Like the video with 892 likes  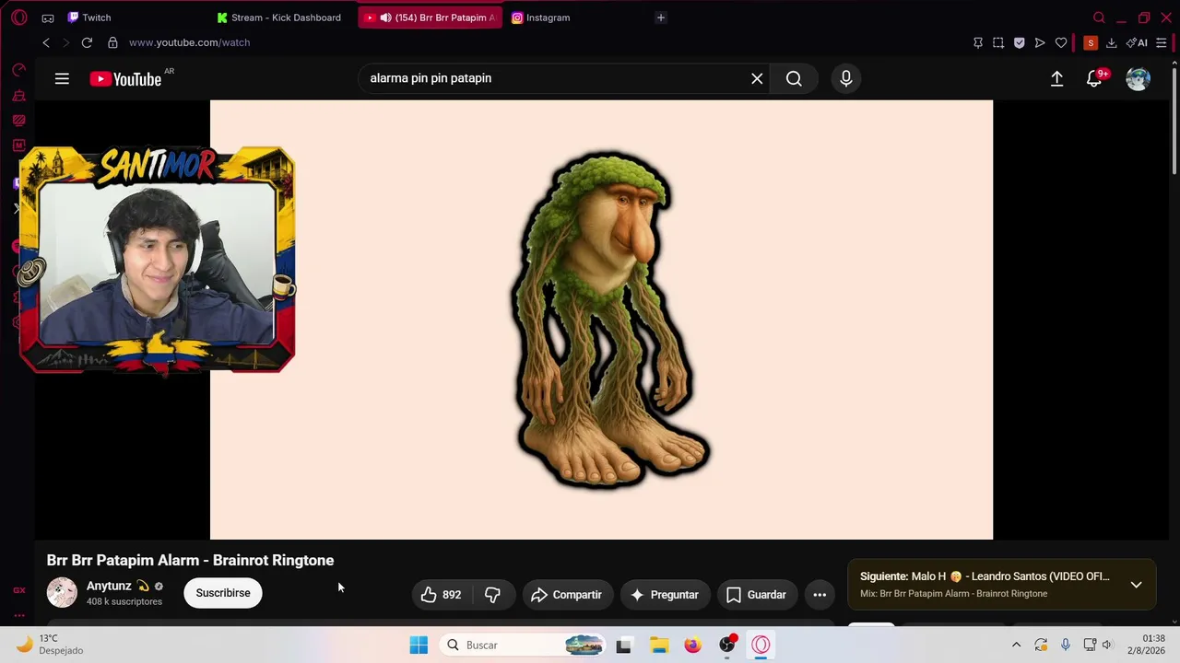pyautogui.click(x=442, y=595)
